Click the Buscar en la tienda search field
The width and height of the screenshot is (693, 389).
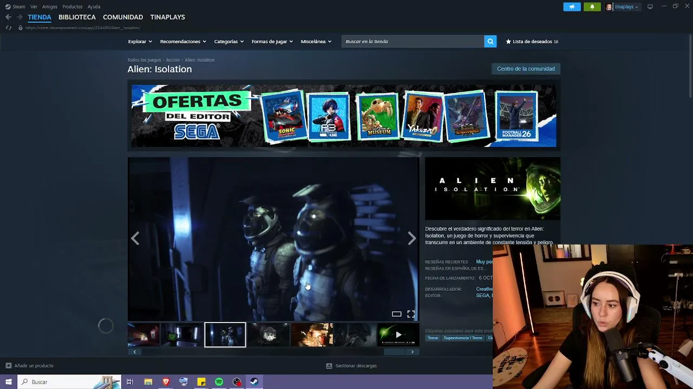point(413,42)
